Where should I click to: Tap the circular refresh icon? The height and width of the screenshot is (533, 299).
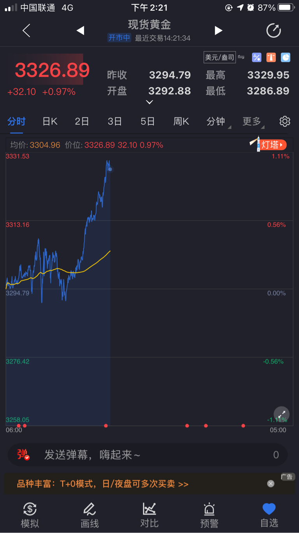[x=274, y=30]
